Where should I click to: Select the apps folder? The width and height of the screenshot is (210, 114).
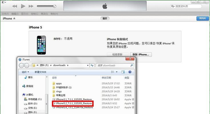59,84
